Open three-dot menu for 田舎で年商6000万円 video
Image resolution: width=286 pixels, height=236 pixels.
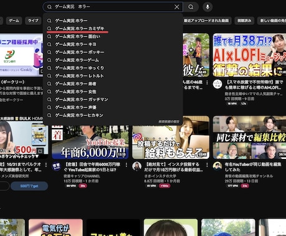click(126, 165)
